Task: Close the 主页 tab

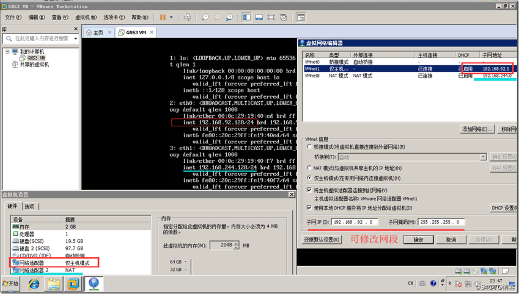Action: [x=110, y=32]
